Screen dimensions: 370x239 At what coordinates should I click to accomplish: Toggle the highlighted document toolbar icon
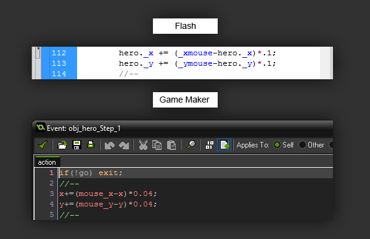click(224, 145)
